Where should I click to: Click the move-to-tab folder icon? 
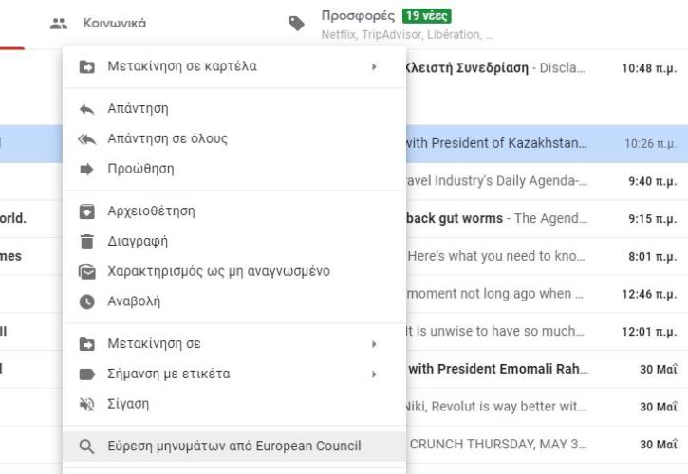(x=87, y=66)
